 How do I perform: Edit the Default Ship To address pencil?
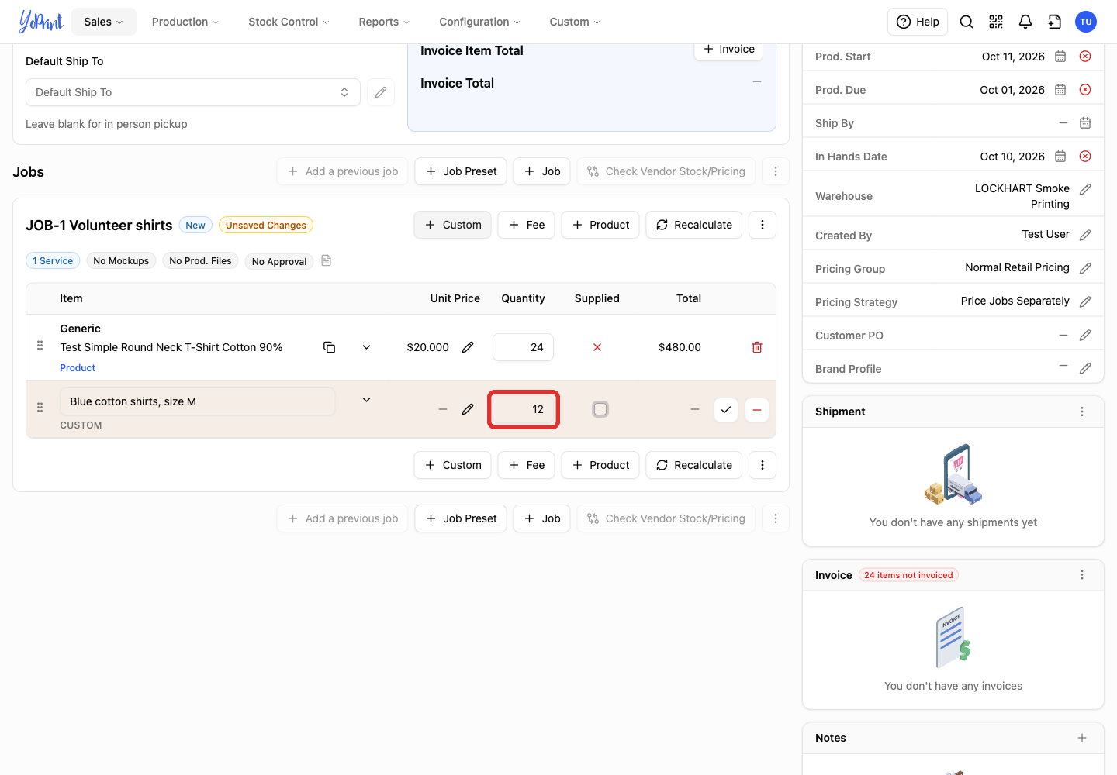[381, 92]
